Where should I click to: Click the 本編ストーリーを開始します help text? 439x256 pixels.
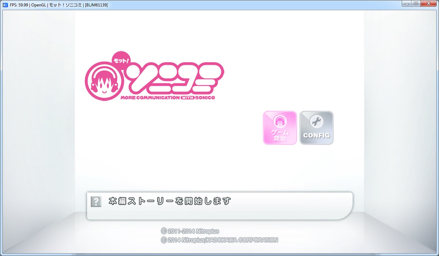point(170,201)
